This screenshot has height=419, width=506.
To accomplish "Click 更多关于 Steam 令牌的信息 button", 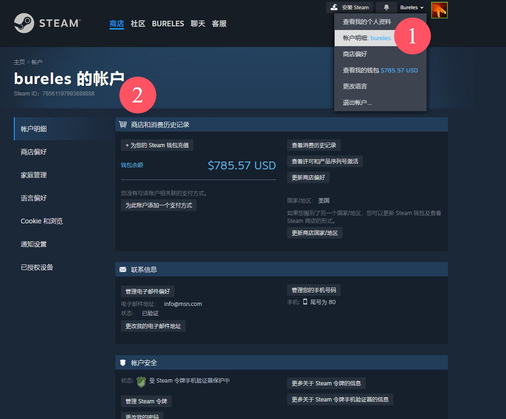I will 326,383.
